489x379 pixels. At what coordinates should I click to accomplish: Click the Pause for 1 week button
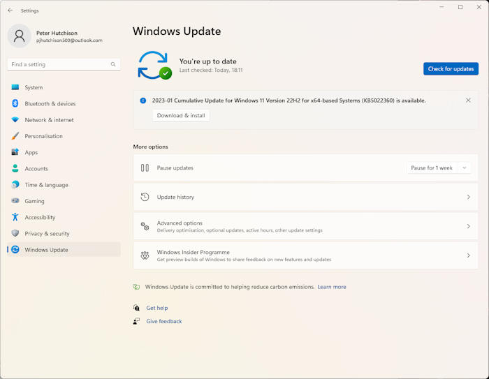432,168
